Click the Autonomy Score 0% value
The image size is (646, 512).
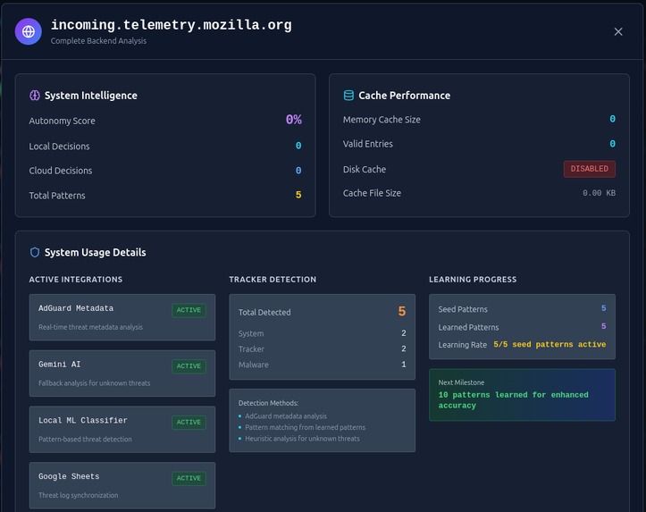click(x=294, y=120)
